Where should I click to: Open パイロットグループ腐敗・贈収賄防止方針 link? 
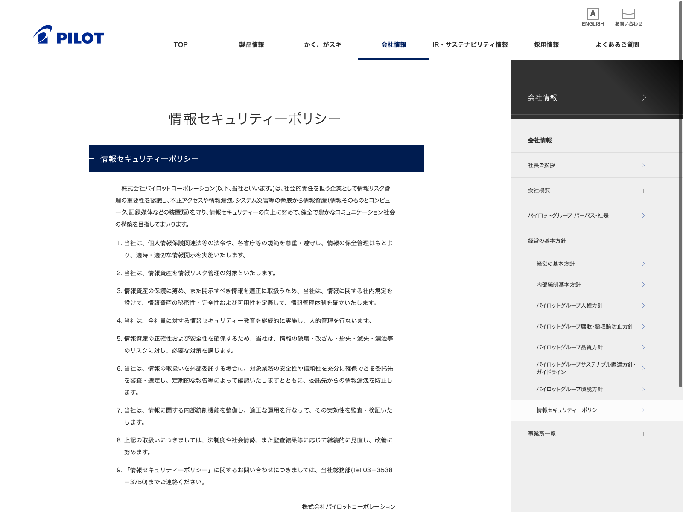point(585,326)
